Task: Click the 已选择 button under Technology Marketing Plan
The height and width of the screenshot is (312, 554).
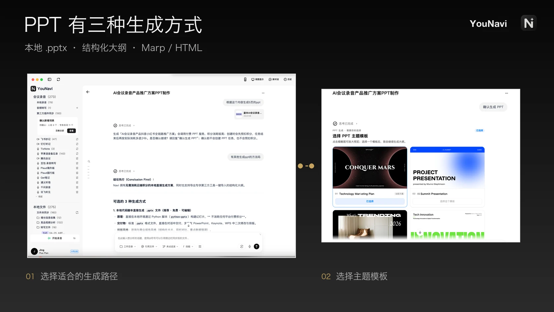Action: click(370, 201)
